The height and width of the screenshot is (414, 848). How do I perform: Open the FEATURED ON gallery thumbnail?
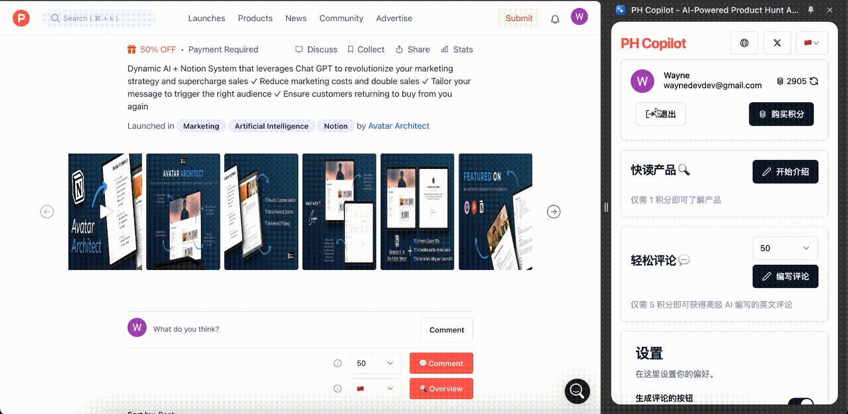click(496, 212)
